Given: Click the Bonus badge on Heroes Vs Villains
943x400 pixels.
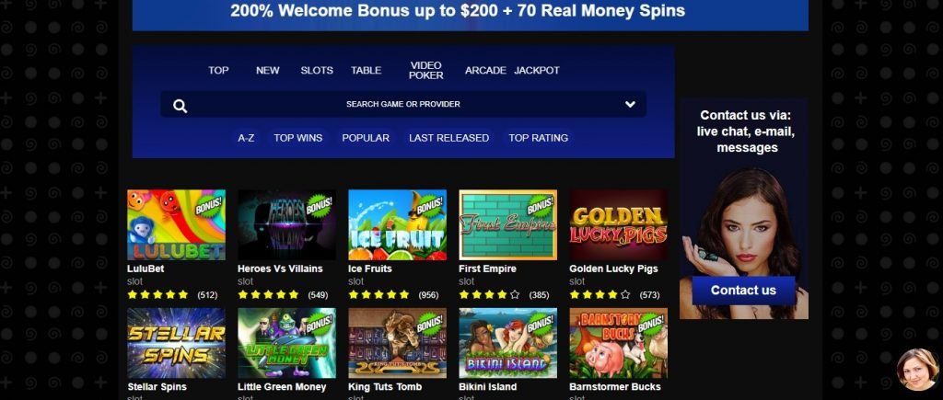Looking at the screenshot, I should click(x=319, y=205).
